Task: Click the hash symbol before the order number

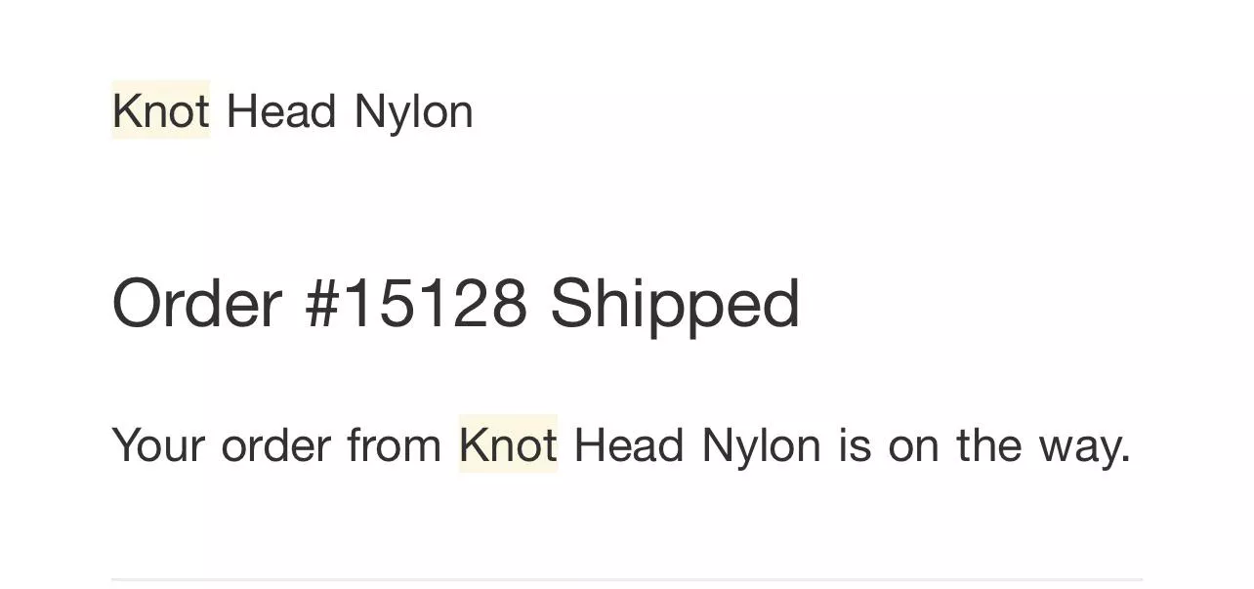Action: (x=320, y=303)
